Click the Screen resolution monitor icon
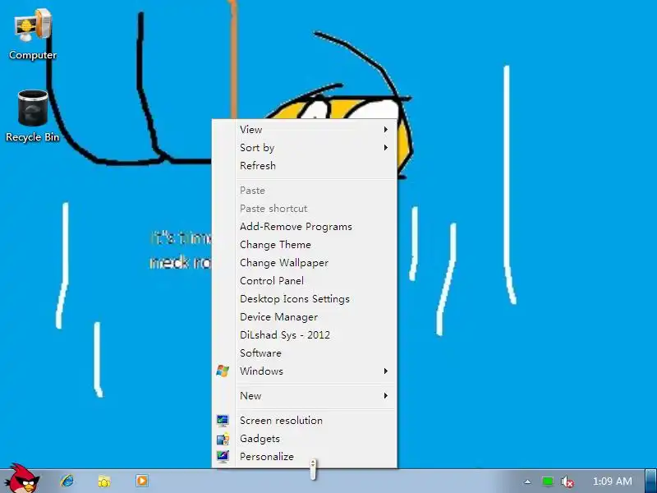The height and width of the screenshot is (493, 657). coord(223,421)
